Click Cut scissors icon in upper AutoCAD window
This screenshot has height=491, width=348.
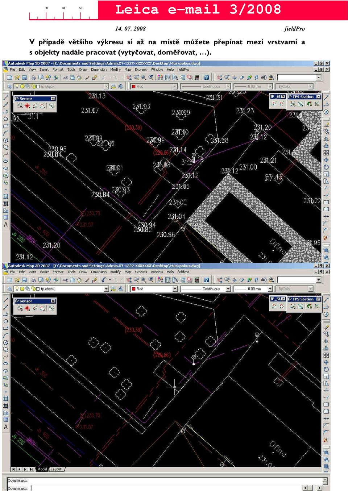click(65, 78)
